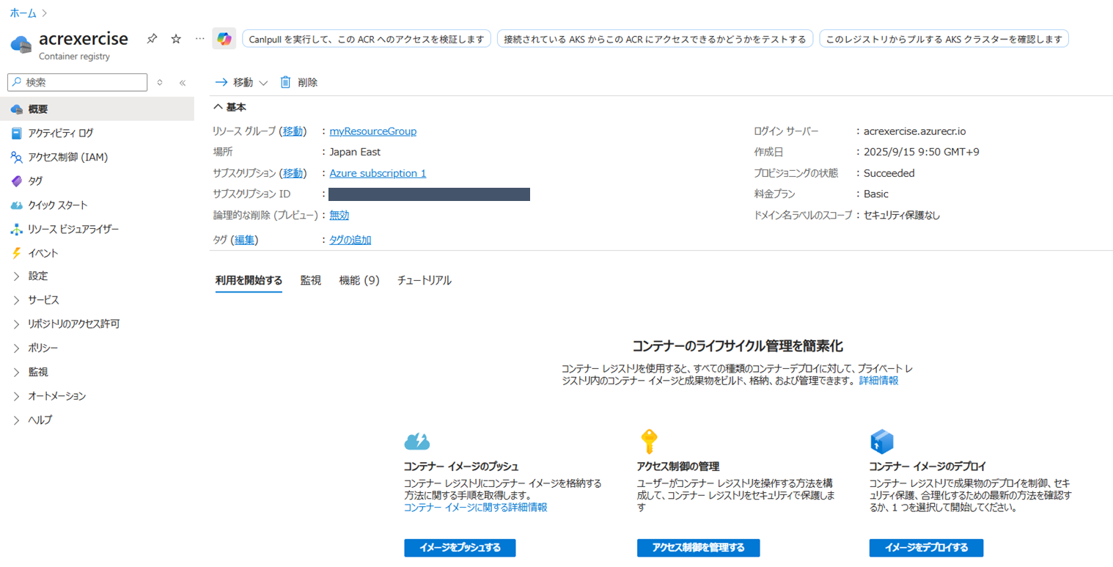Open クイック スタート in the sidebar
The height and width of the screenshot is (567, 1113).
(97, 205)
